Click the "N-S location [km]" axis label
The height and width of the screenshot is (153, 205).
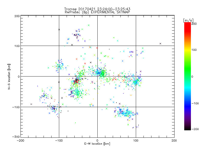point(9,77)
